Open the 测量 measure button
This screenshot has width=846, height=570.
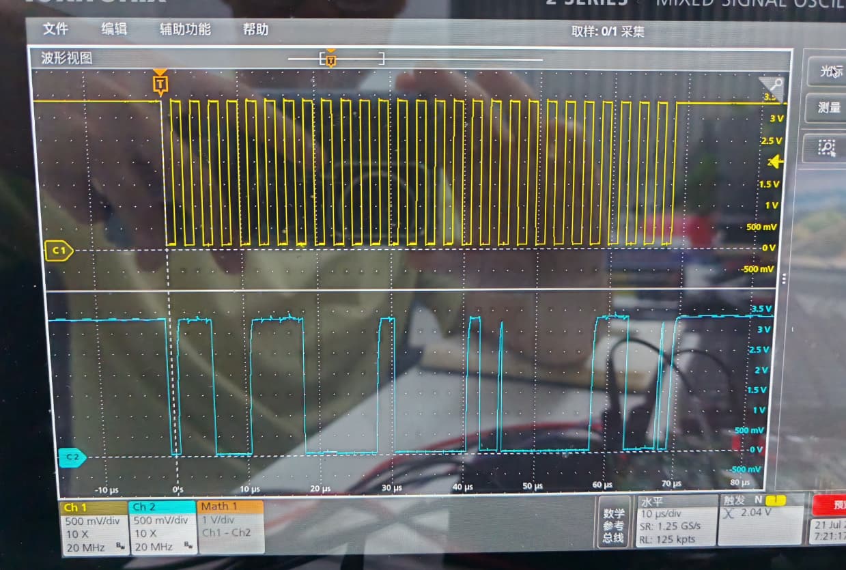(x=828, y=108)
